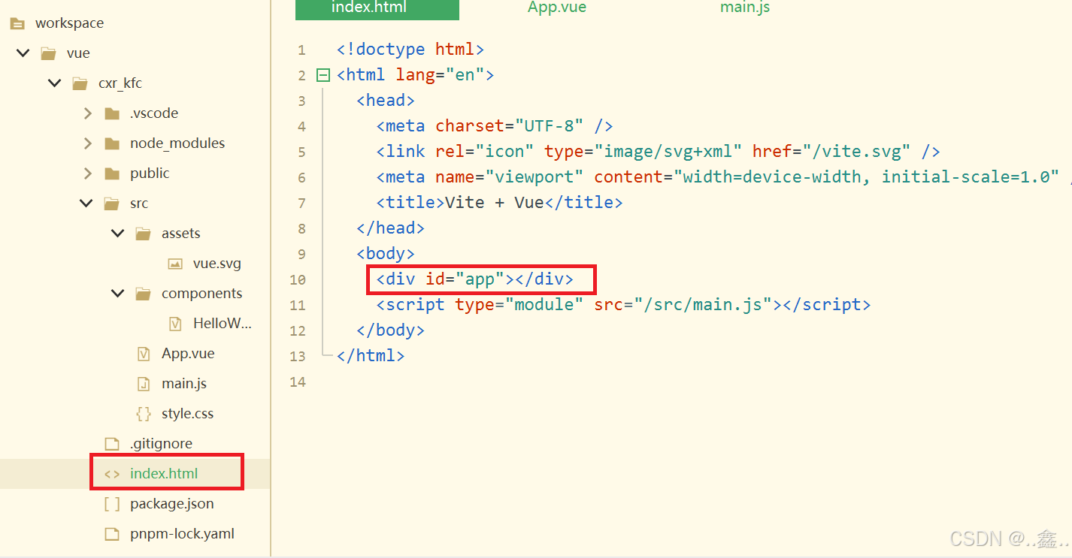Click the style.css braces icon
Viewport: 1072px width, 558px height.
(x=143, y=414)
